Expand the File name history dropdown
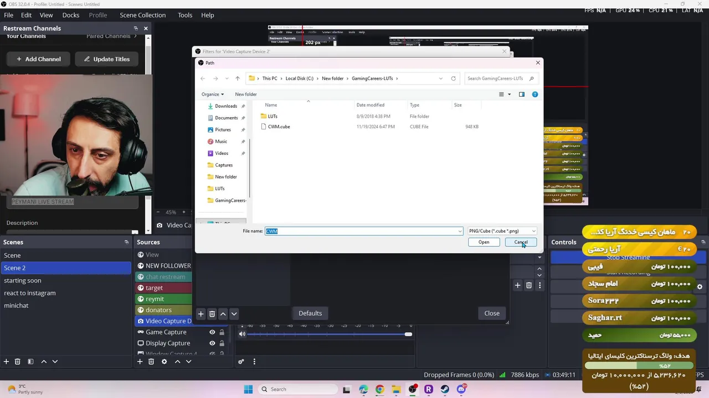Screen dimensions: 709x398 tap(460, 231)
